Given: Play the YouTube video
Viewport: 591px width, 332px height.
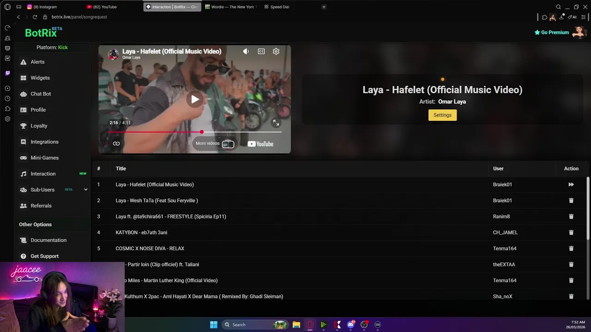Looking at the screenshot, I should pyautogui.click(x=195, y=99).
